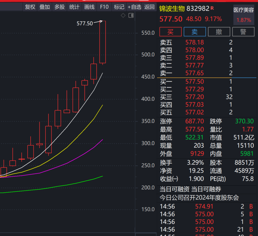Image resolution: width=258 pixels, height=236 pixels.
Task: Click the red 买 buy button
Action: (170, 32)
